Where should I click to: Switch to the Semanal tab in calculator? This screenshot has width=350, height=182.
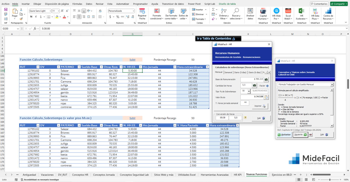(x=228, y=72)
